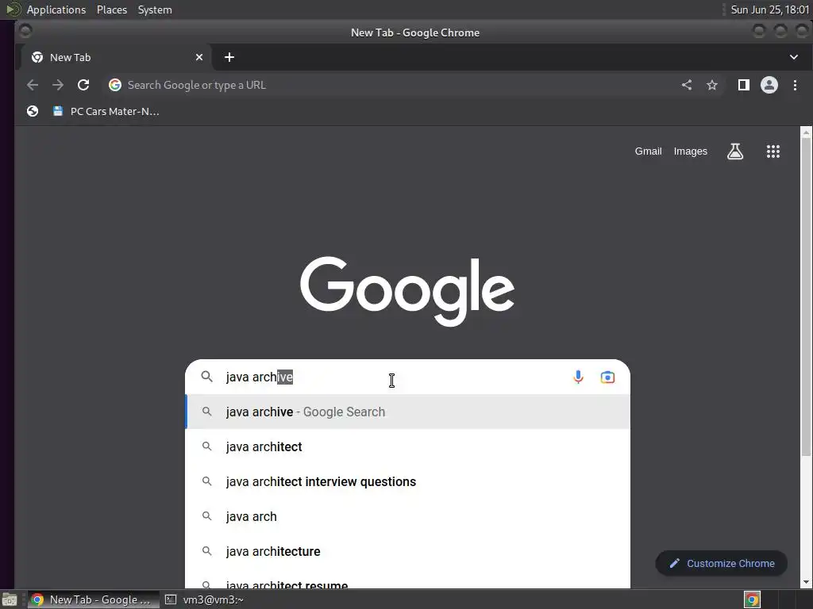Open the Gmail link

(x=648, y=151)
